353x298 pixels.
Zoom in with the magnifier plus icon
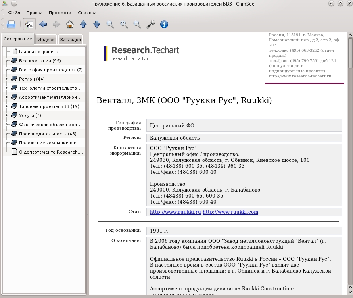(x=110, y=24)
